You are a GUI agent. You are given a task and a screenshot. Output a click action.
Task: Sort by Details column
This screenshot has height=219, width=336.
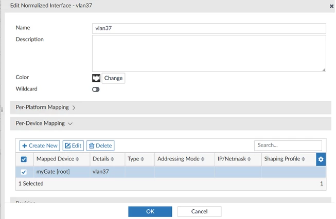pos(103,159)
